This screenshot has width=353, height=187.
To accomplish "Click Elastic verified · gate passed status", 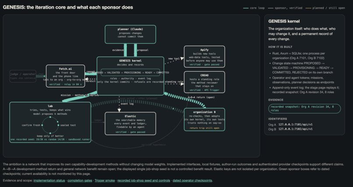I will (x=130, y=132).
